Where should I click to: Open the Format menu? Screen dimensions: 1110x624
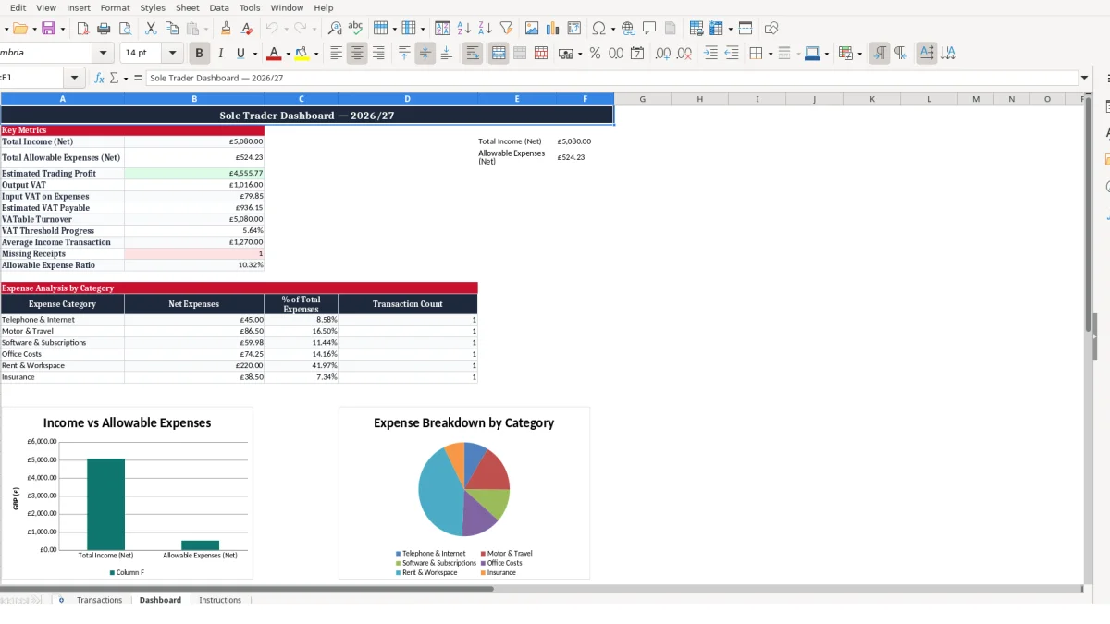click(x=115, y=7)
